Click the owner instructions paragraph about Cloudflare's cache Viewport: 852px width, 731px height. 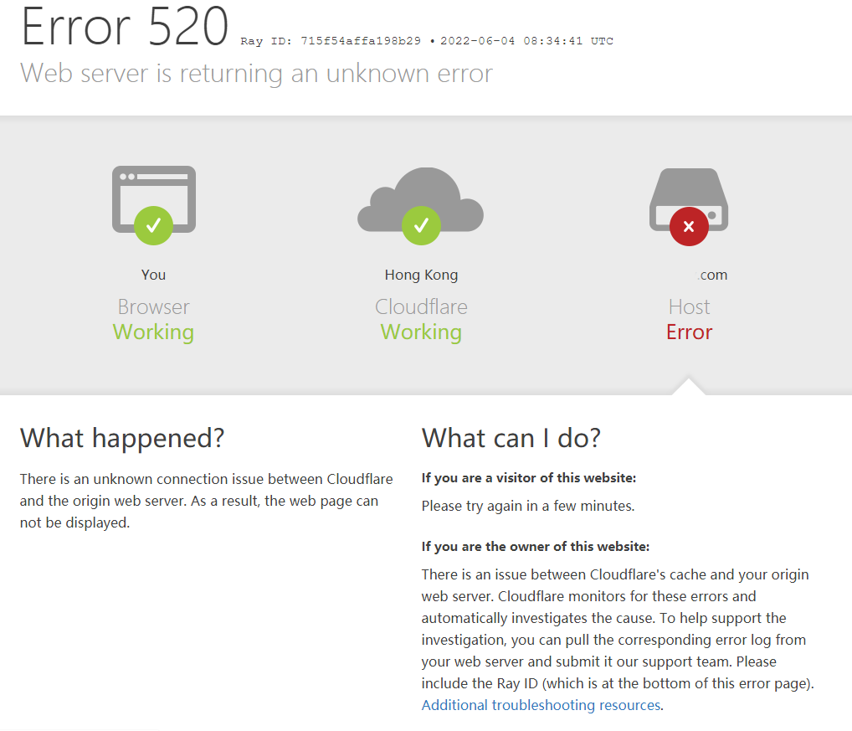tap(618, 640)
